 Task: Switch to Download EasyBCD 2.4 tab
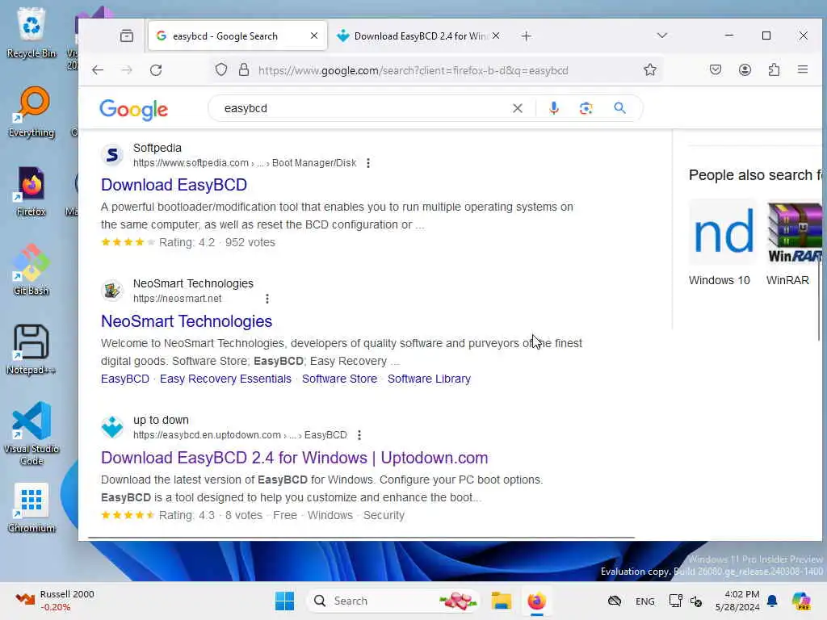click(x=419, y=36)
